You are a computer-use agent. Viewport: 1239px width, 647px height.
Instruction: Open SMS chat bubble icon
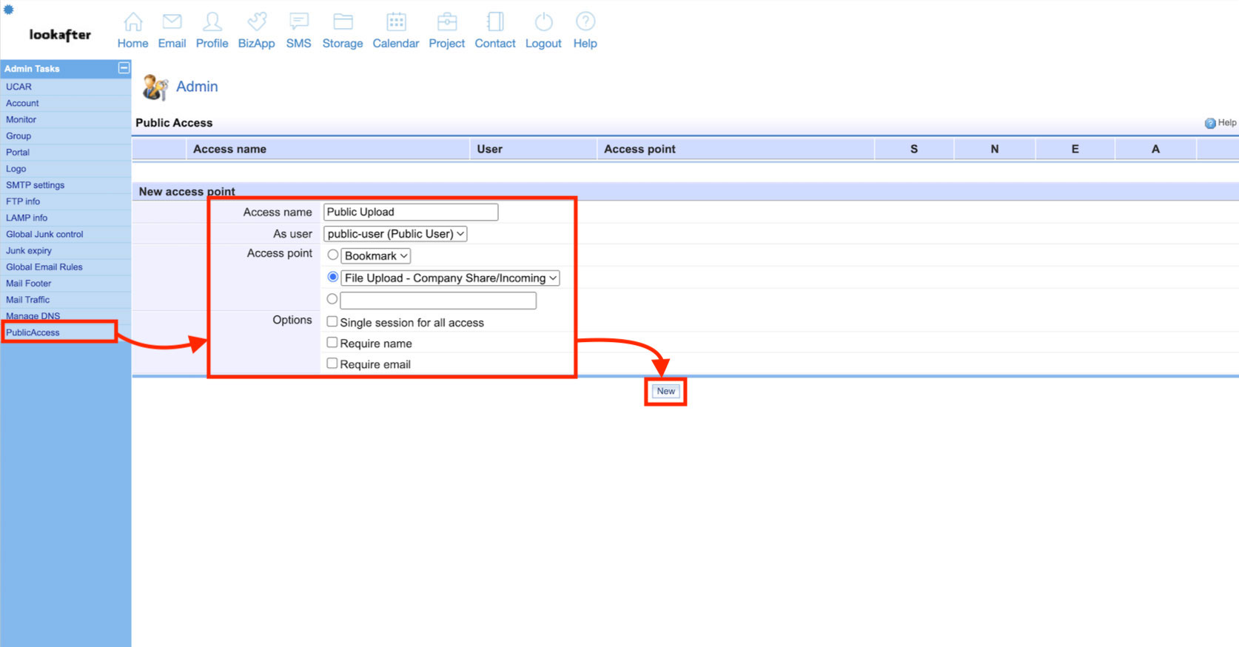click(298, 21)
